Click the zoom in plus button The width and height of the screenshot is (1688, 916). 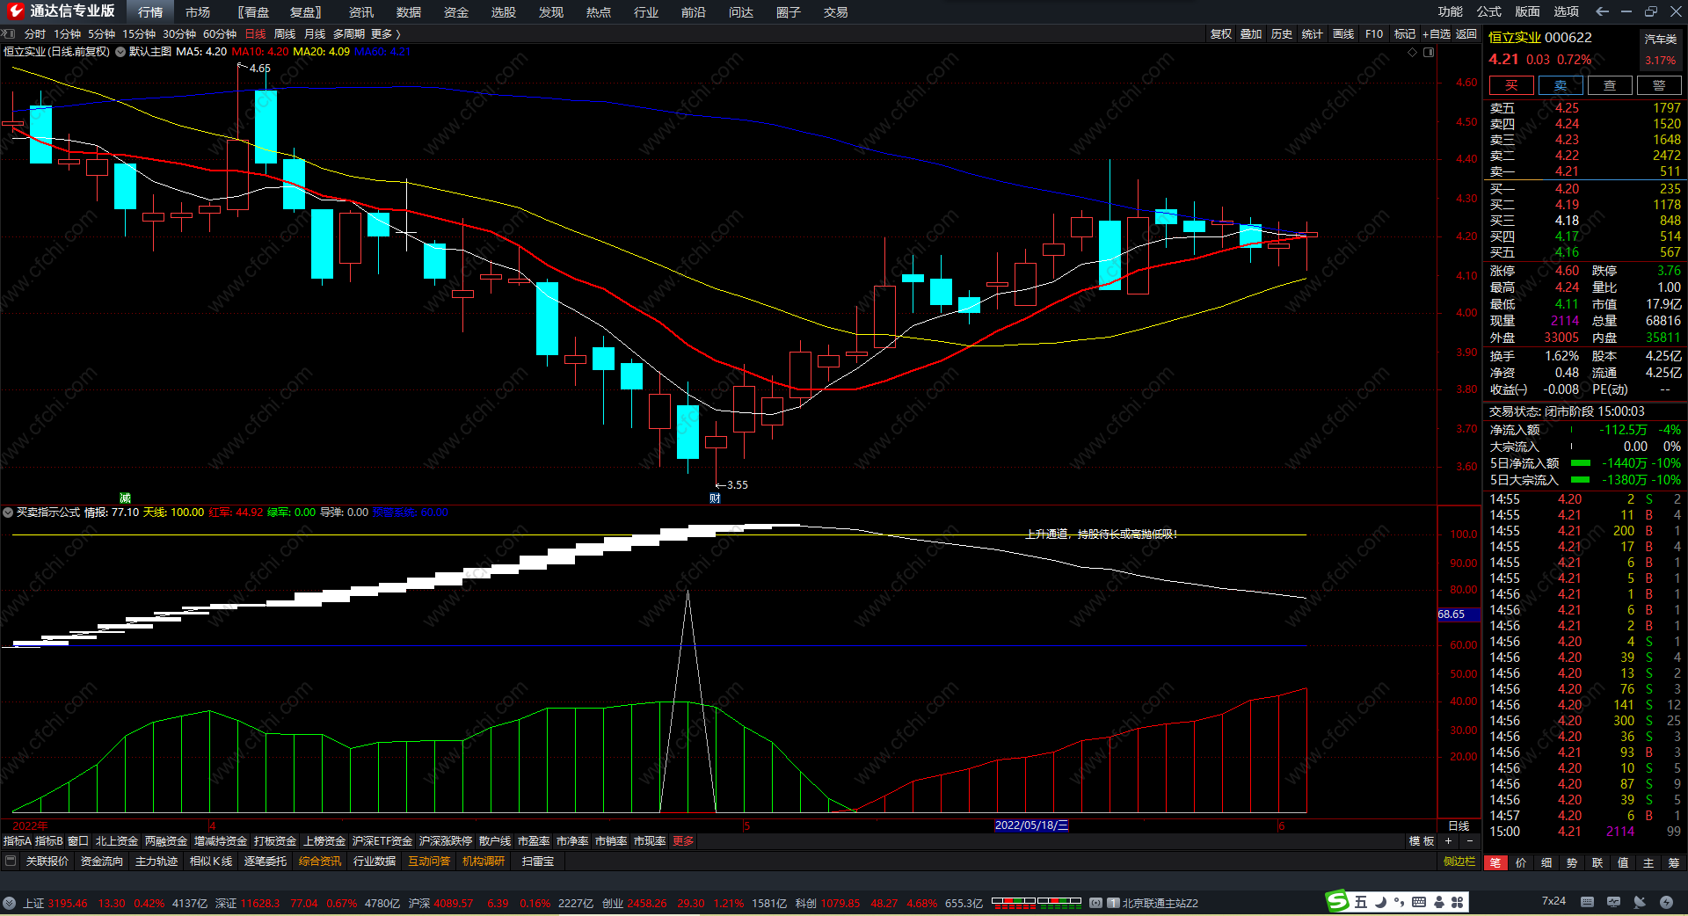coord(1448,841)
